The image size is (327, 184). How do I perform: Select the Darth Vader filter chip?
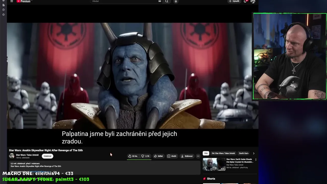[x=244, y=153]
